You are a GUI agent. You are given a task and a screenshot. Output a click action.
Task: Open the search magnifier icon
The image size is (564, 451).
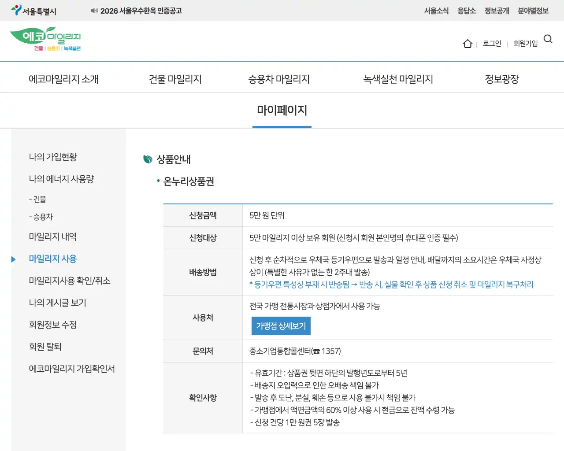[548, 39]
